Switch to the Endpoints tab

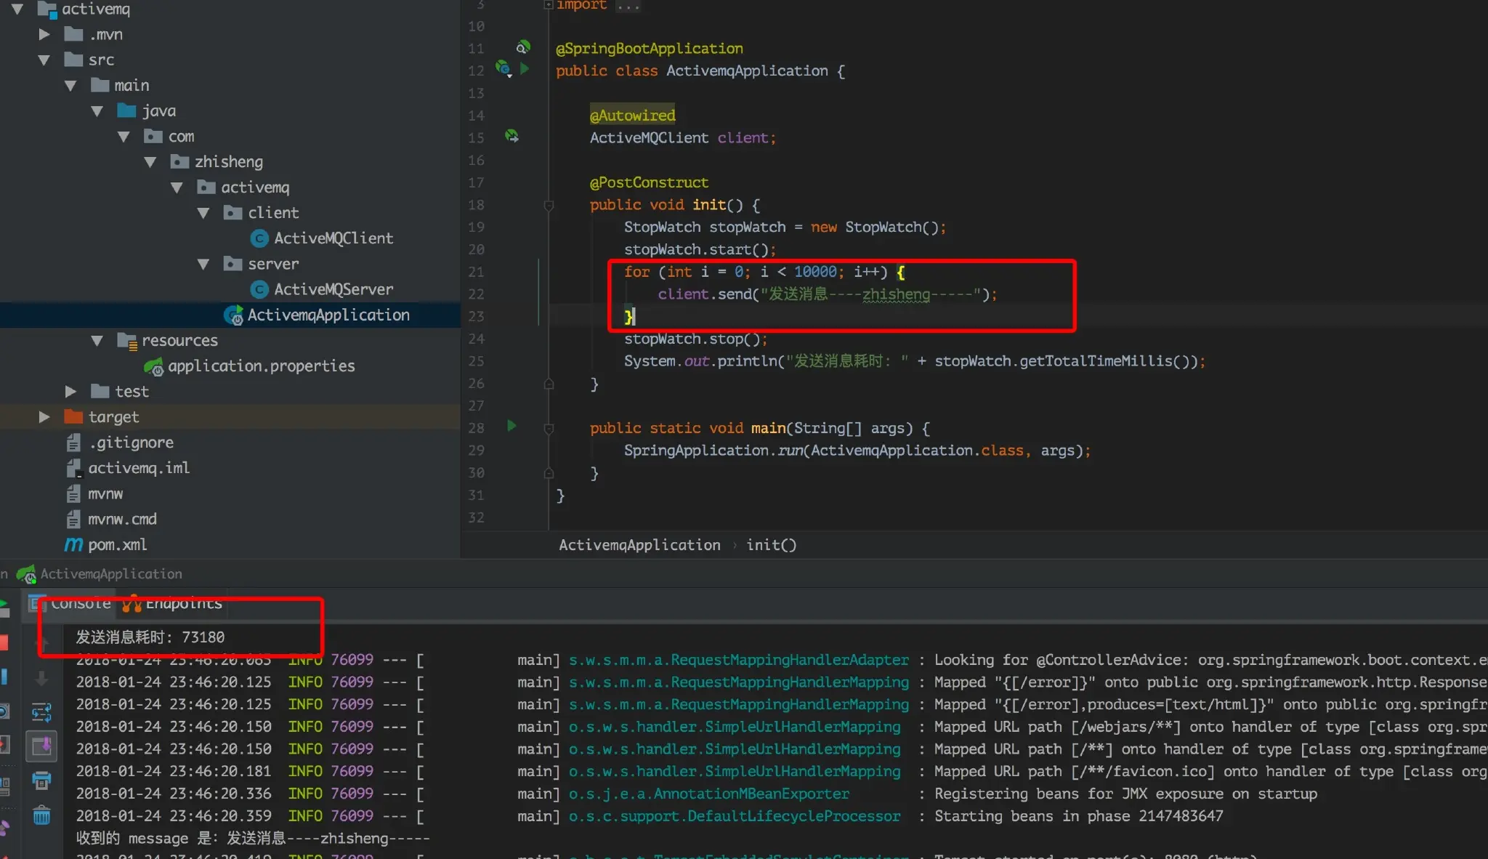coord(183,604)
